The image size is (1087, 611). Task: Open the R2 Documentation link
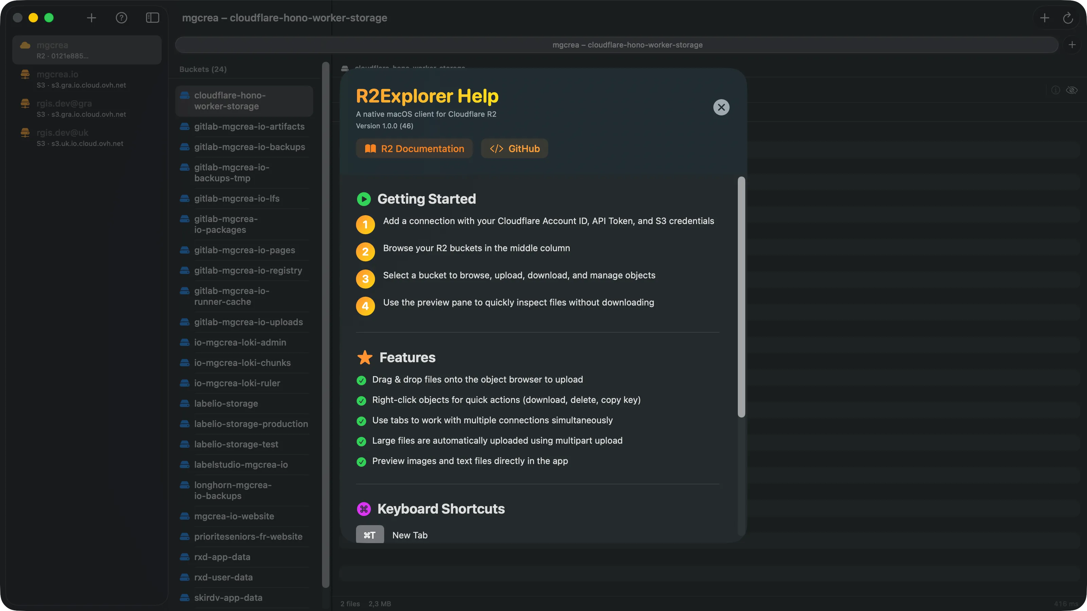(x=414, y=148)
